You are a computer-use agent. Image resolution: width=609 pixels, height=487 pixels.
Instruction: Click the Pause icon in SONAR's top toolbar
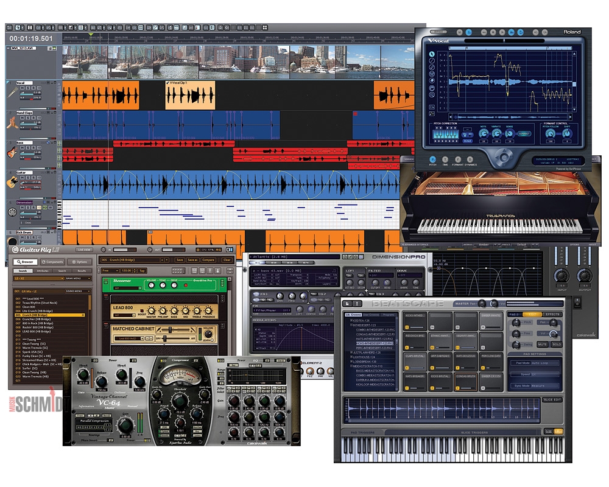(29, 28)
